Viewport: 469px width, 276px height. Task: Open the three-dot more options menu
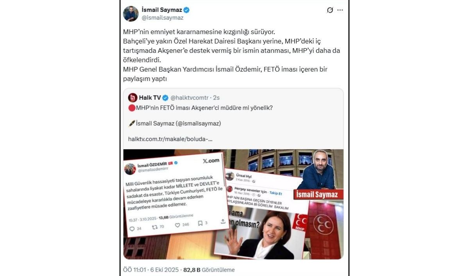[340, 10]
